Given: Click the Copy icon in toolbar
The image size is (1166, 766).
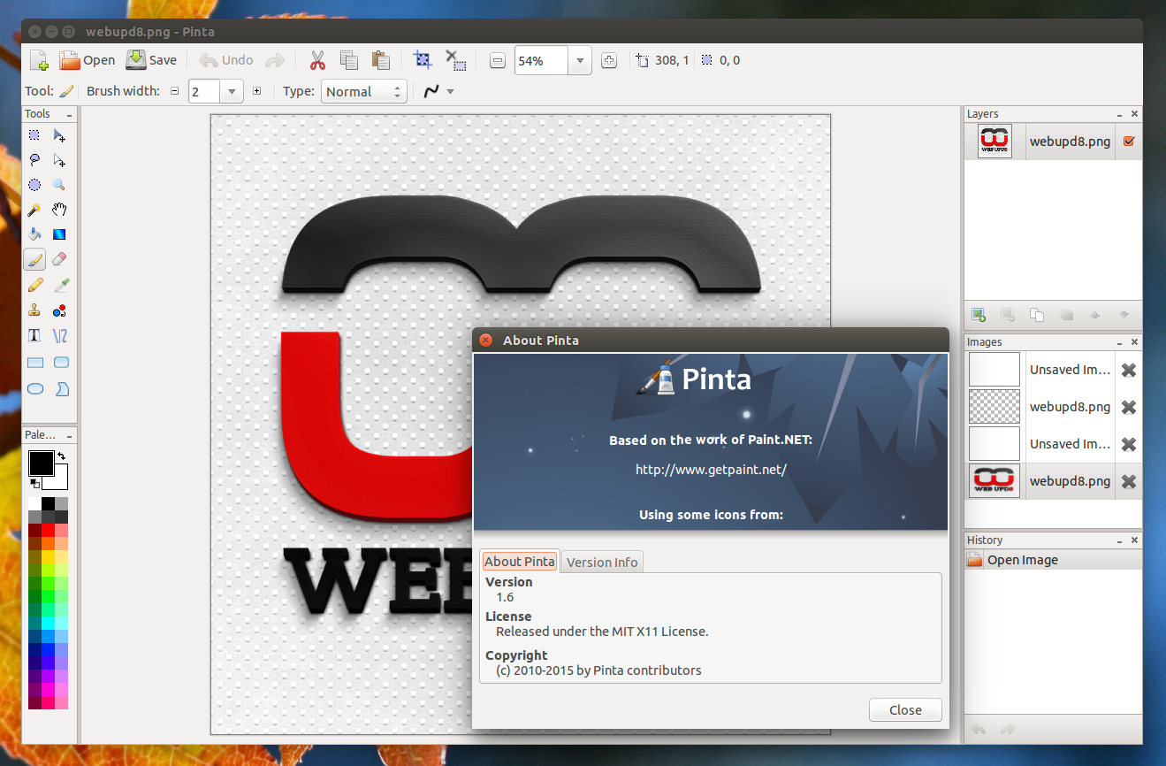Looking at the screenshot, I should [349, 60].
